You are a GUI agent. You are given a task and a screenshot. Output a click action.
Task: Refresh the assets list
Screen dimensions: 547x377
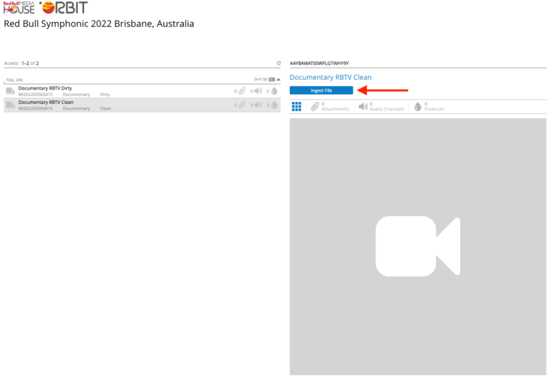[x=278, y=63]
